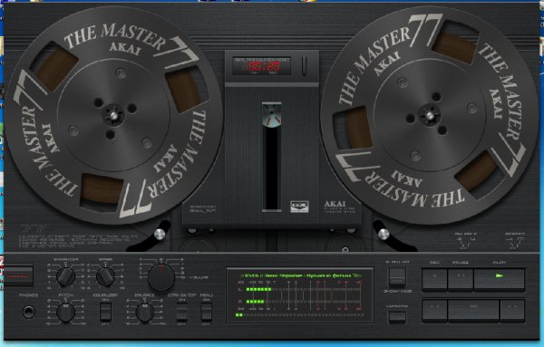Click the tape speed diagram above REC

[465, 241]
